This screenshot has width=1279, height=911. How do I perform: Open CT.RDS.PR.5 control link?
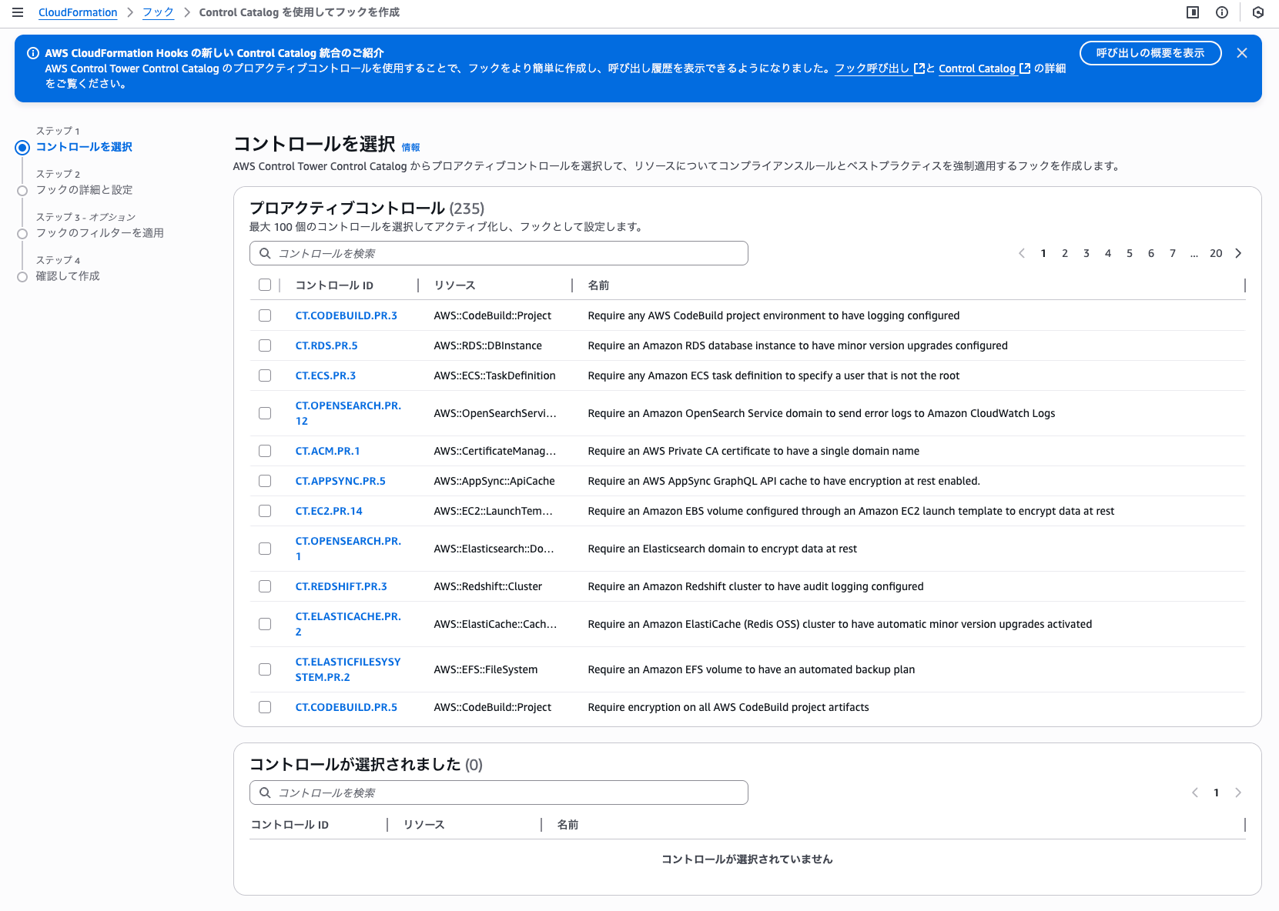point(326,345)
